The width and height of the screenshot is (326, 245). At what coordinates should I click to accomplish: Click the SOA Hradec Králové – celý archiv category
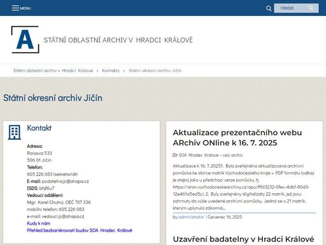tap(211, 155)
